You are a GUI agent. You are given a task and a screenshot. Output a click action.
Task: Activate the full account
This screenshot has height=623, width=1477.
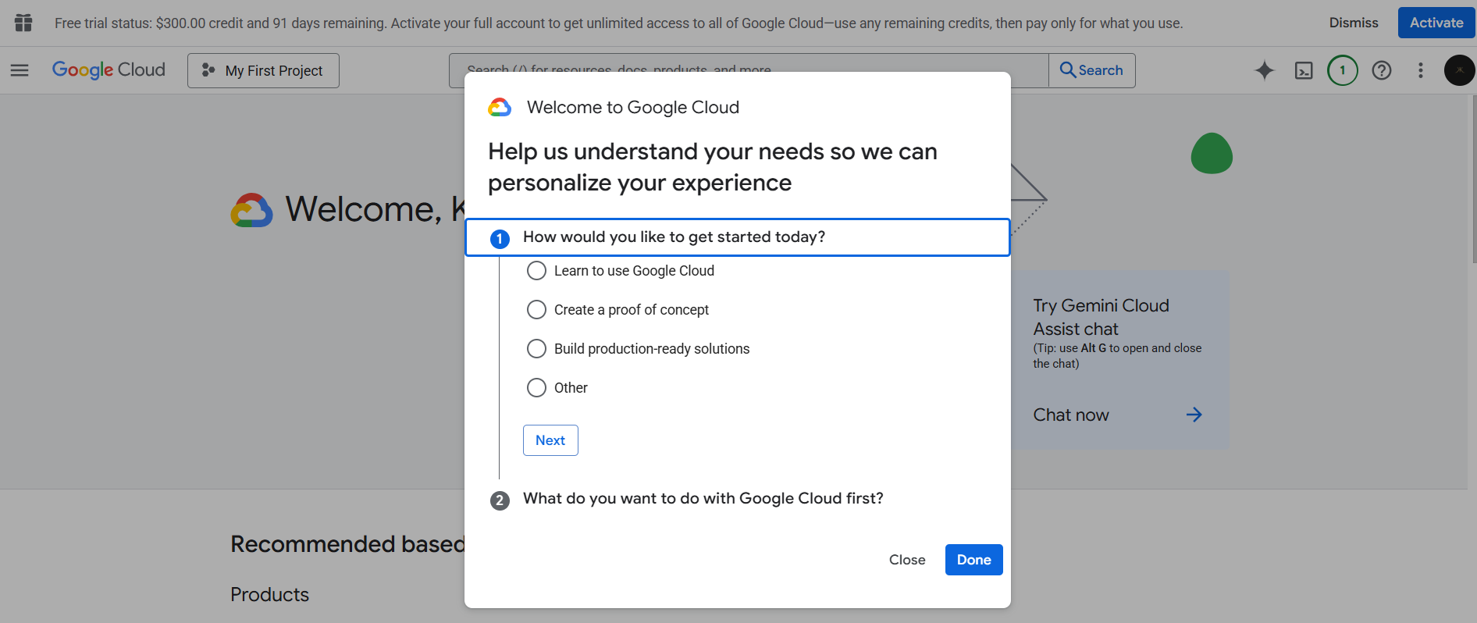(x=1436, y=23)
